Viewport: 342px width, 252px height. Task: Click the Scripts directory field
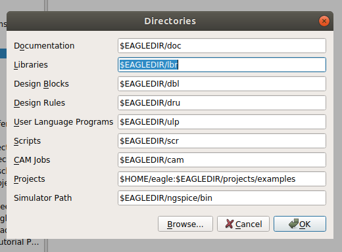coord(222,141)
